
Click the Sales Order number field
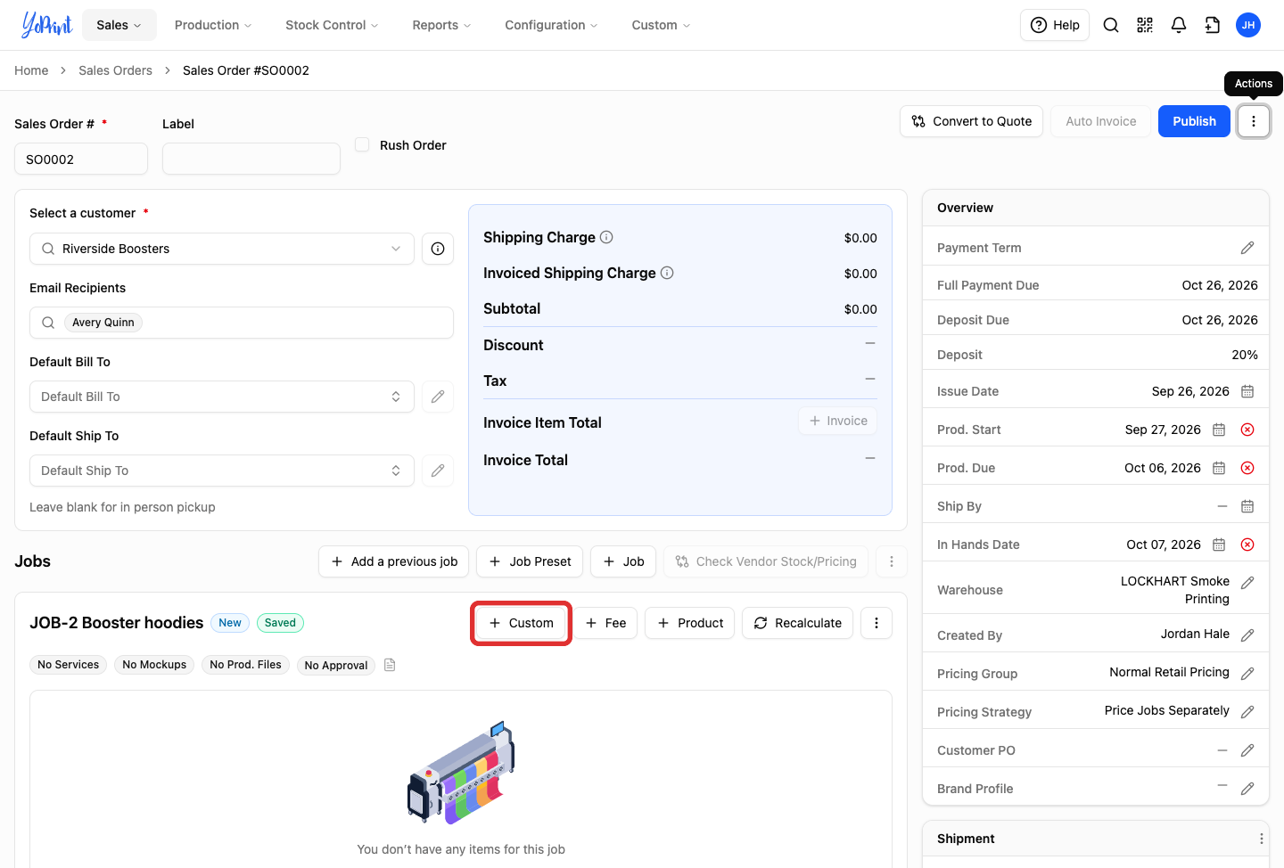[81, 159]
